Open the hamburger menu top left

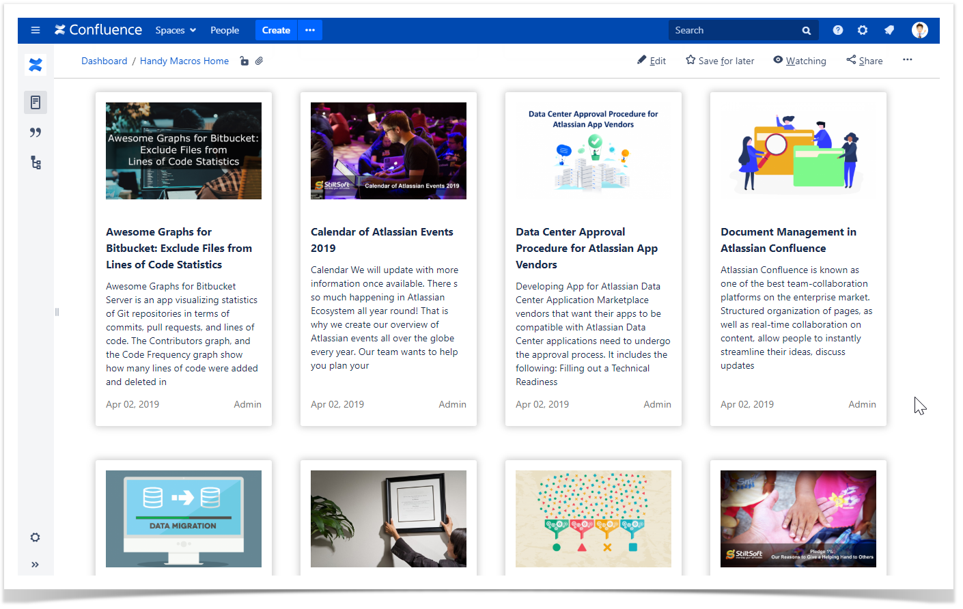coord(35,30)
